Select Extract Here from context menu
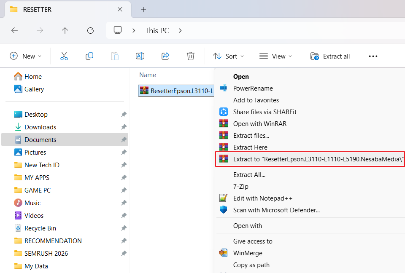Viewport: 405px width, 273px height. click(250, 147)
